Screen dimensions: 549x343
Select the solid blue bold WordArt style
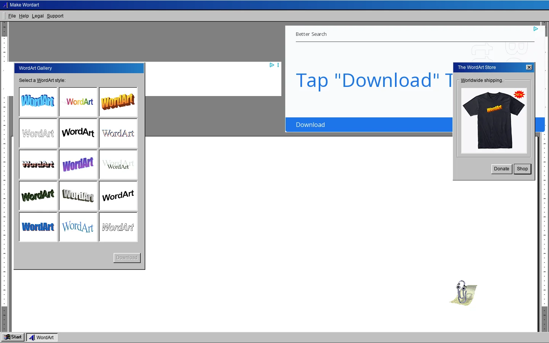pos(38,227)
